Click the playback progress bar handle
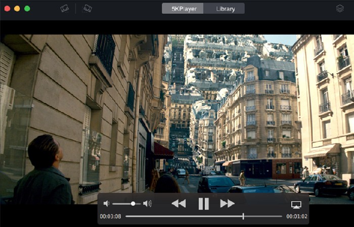This screenshot has height=227, width=354. tap(243, 216)
